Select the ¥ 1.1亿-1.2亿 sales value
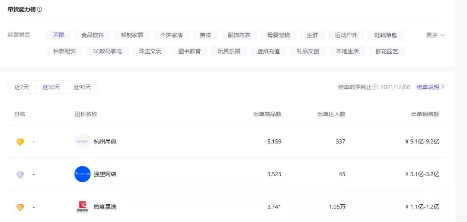Viewport: 467px width, 222px height. 422,206
